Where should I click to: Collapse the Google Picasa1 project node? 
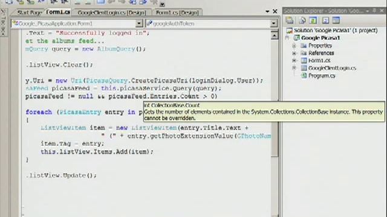(x=287, y=38)
